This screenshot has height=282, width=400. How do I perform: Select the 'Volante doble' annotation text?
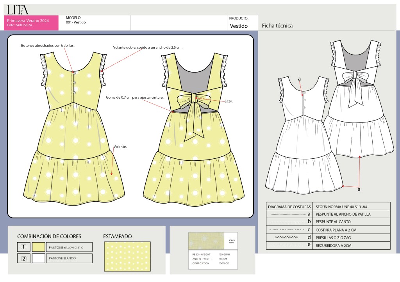point(148,47)
